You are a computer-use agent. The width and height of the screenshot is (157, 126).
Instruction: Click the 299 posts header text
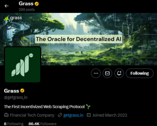[27, 10]
